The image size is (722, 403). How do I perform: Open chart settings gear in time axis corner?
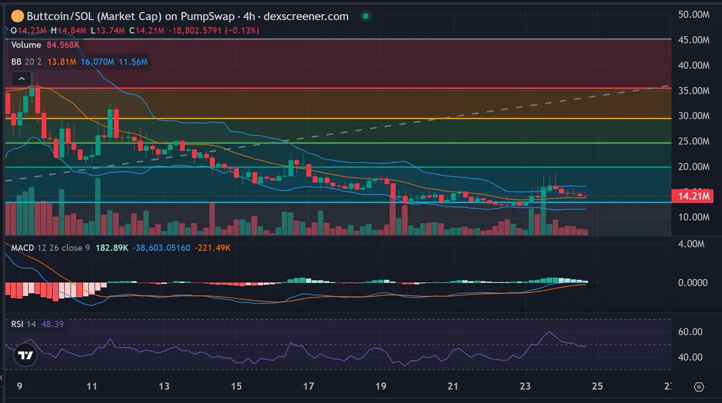(699, 386)
